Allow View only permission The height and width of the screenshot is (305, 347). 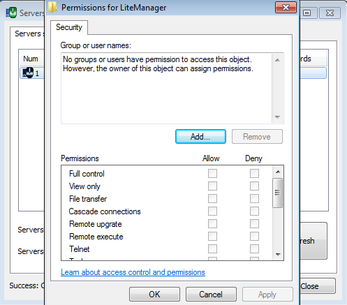[x=212, y=186]
